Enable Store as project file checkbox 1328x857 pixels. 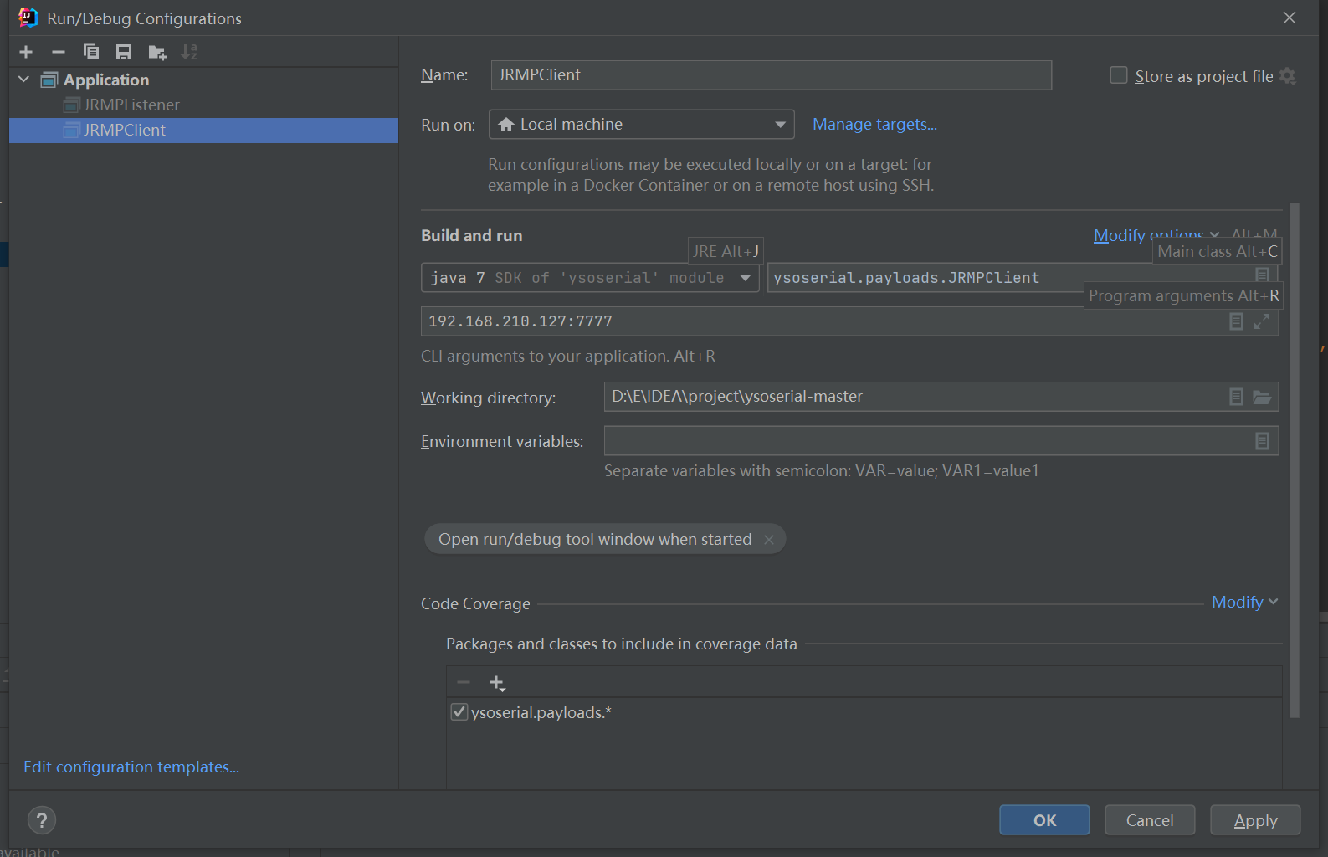(1119, 75)
